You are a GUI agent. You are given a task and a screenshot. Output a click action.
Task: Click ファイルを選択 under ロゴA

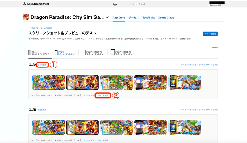point(88,96)
